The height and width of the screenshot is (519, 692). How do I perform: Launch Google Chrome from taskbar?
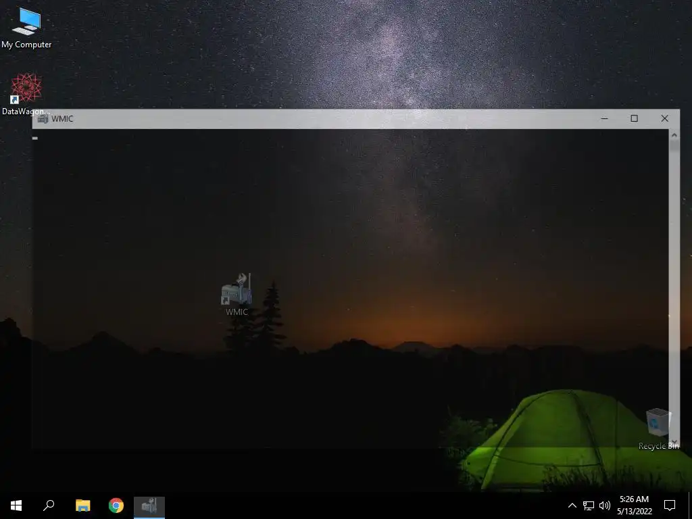tap(116, 505)
